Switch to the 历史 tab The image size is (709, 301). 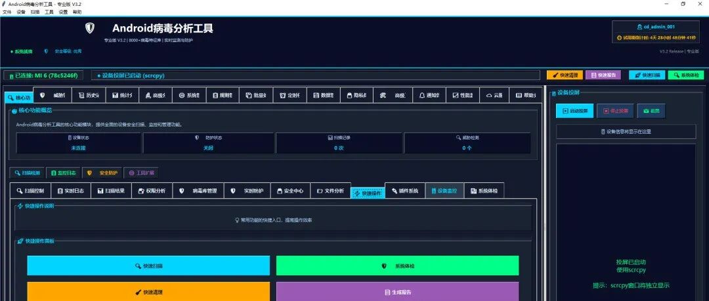88,95
